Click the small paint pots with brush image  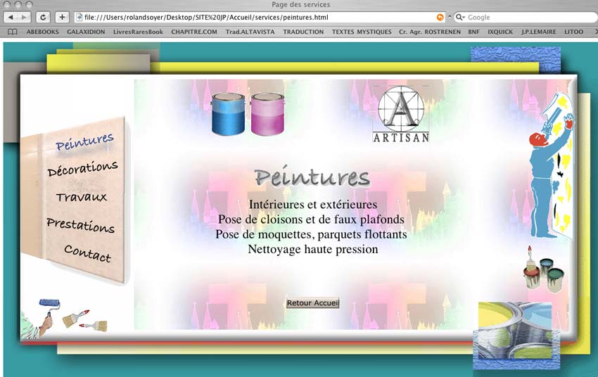pos(543,269)
